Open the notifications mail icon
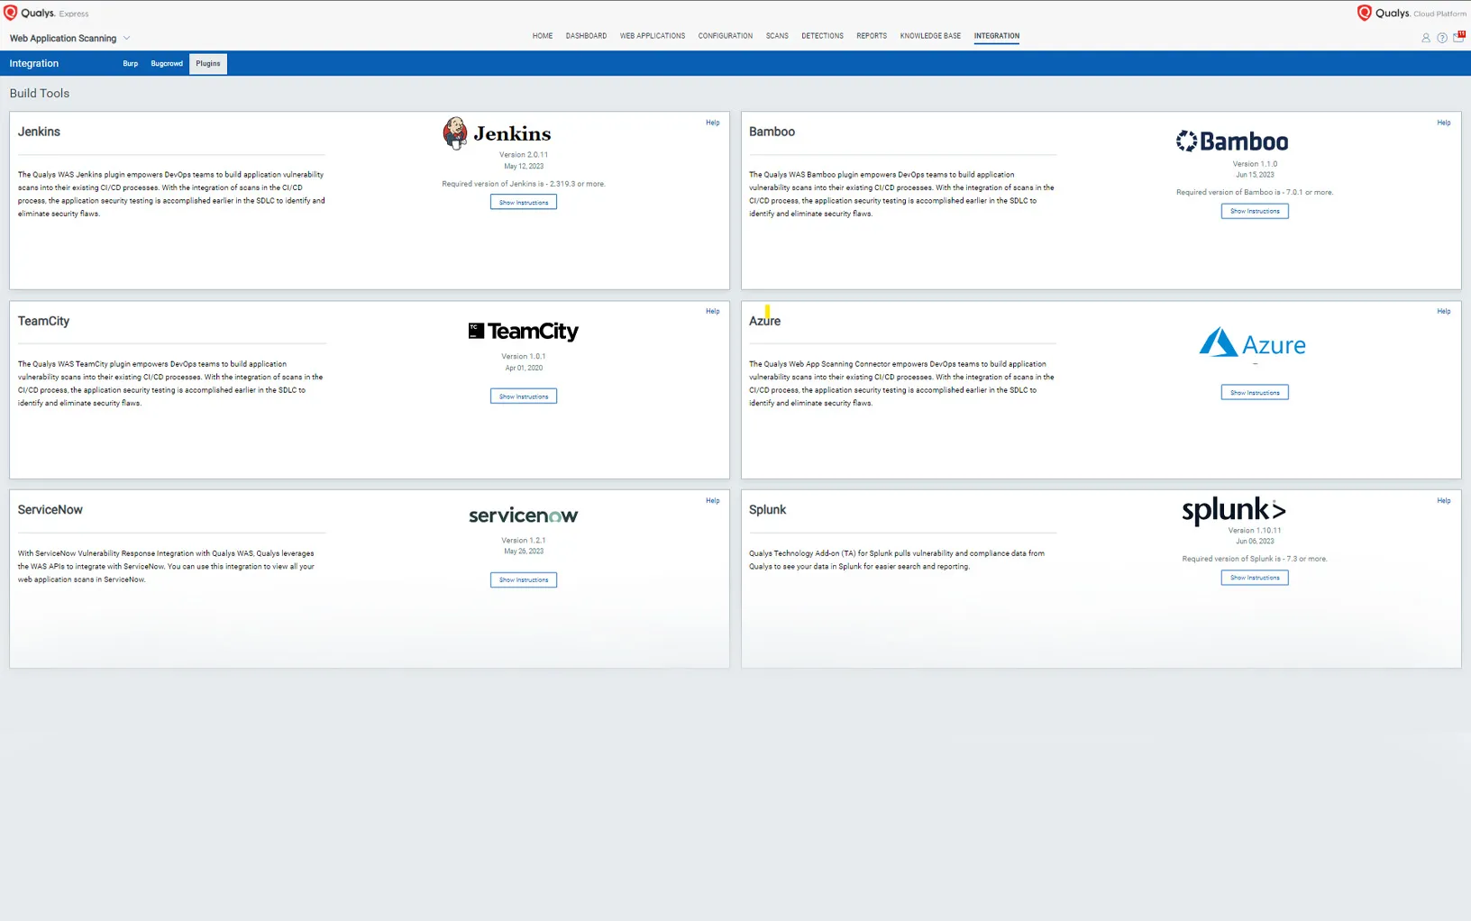This screenshot has width=1471, height=921. point(1458,37)
